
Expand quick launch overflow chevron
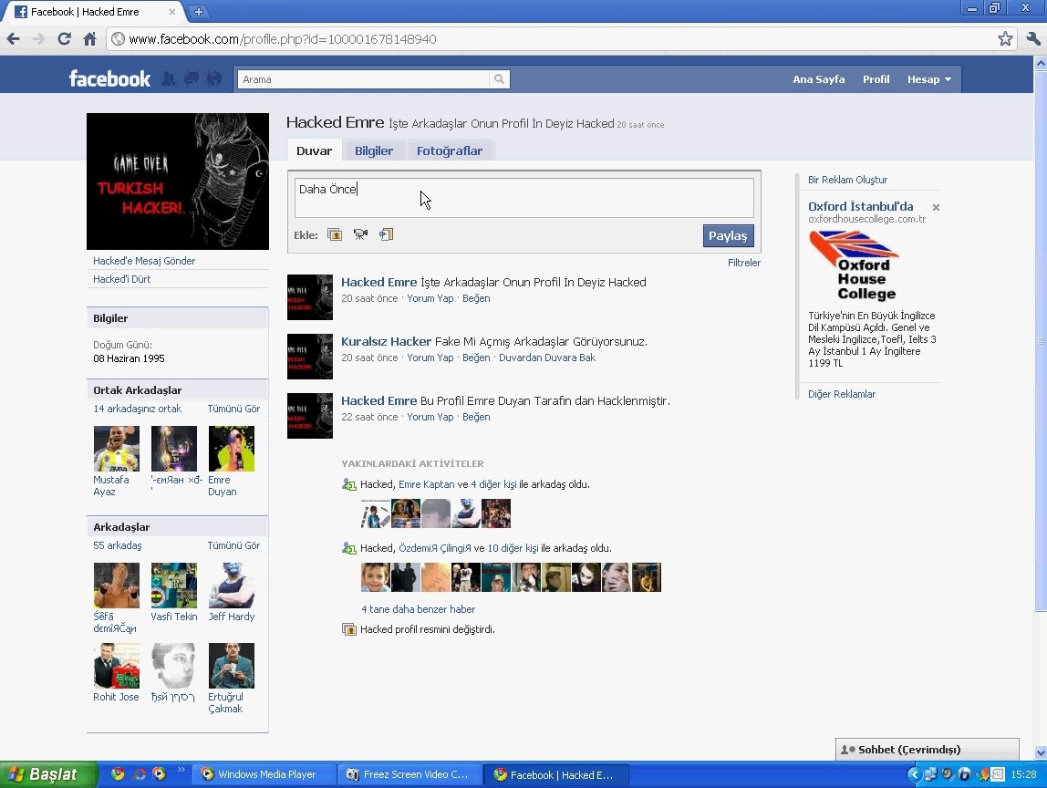coord(181,771)
